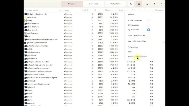Viewport: 189px width, 106px height.
Task: Open About System Monitor
Action: point(137,56)
